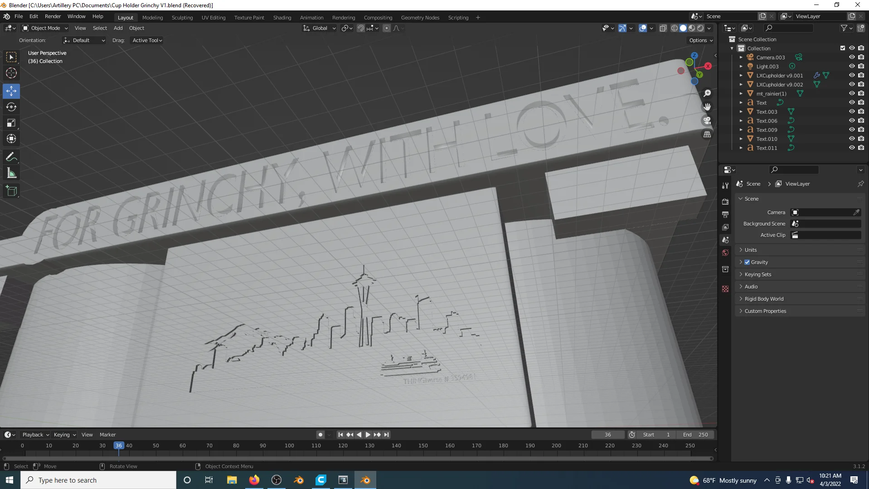Viewport: 869px width, 489px height.
Task: Toggle X-ray view icon
Action: pos(663,28)
